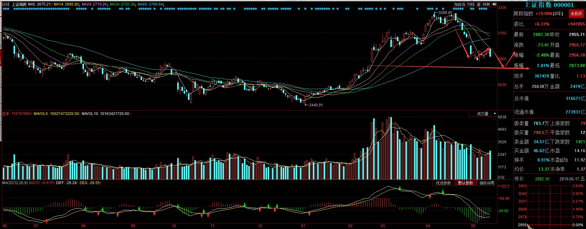Click the 3288.45 high price marker
The width and height of the screenshot is (586, 229).
coord(445,13)
